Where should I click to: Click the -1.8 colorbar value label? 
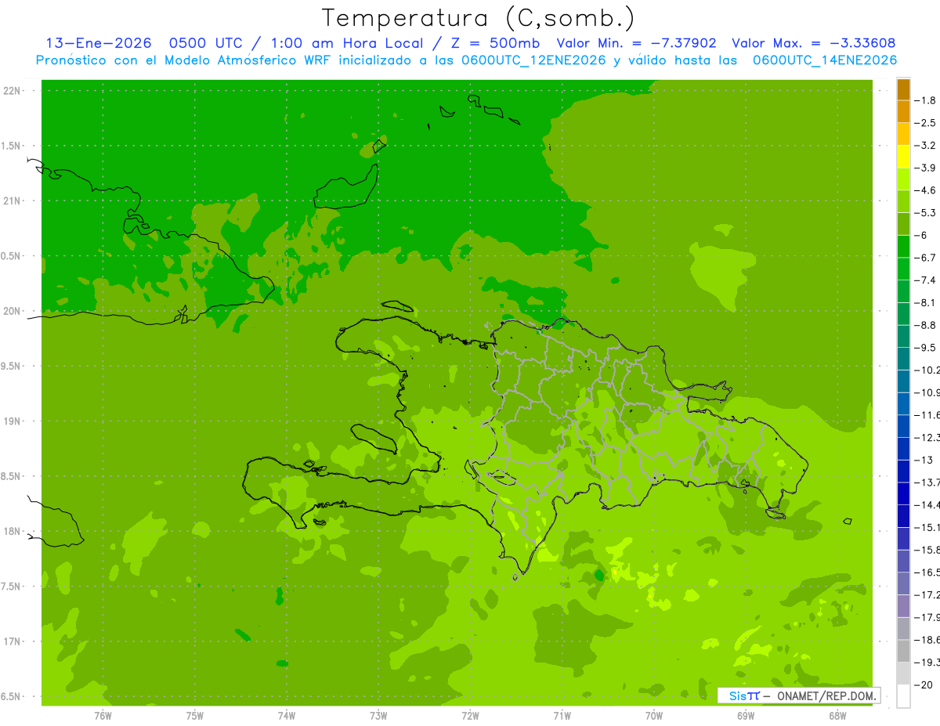(x=925, y=100)
